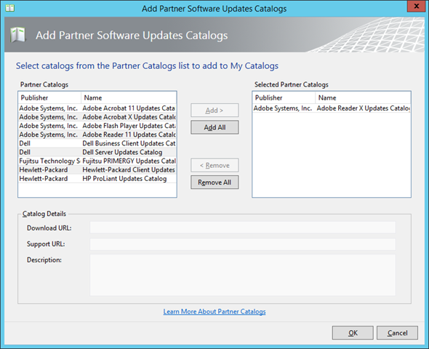Click the large catalog icon in header banner
Screen dimensions: 429x349
pos(17,35)
